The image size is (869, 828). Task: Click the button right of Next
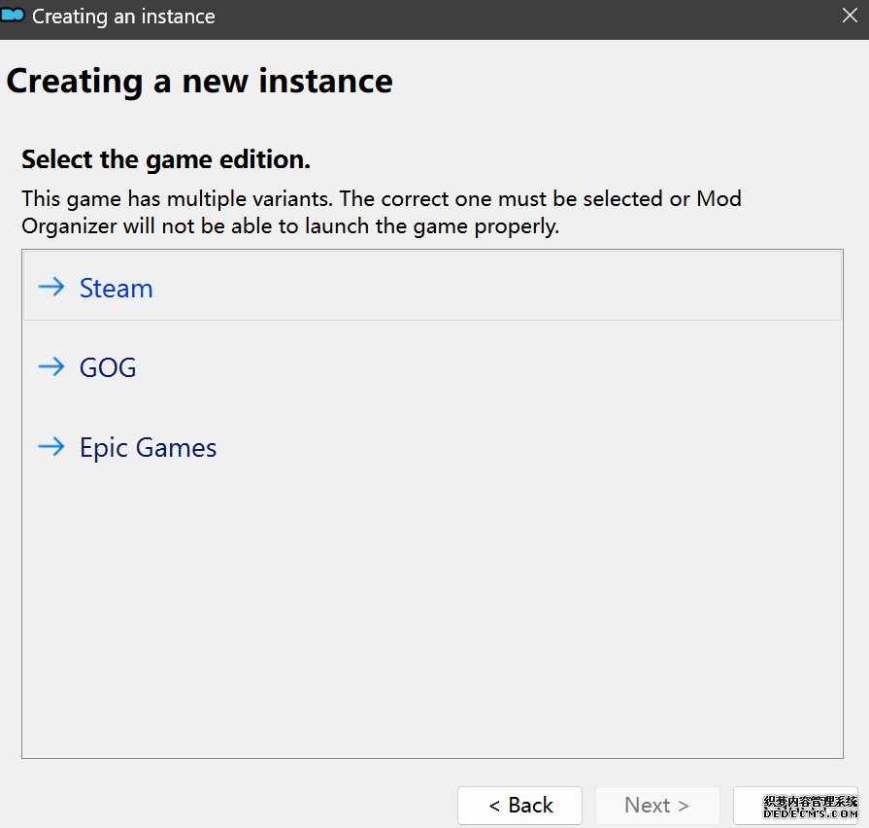(x=794, y=806)
